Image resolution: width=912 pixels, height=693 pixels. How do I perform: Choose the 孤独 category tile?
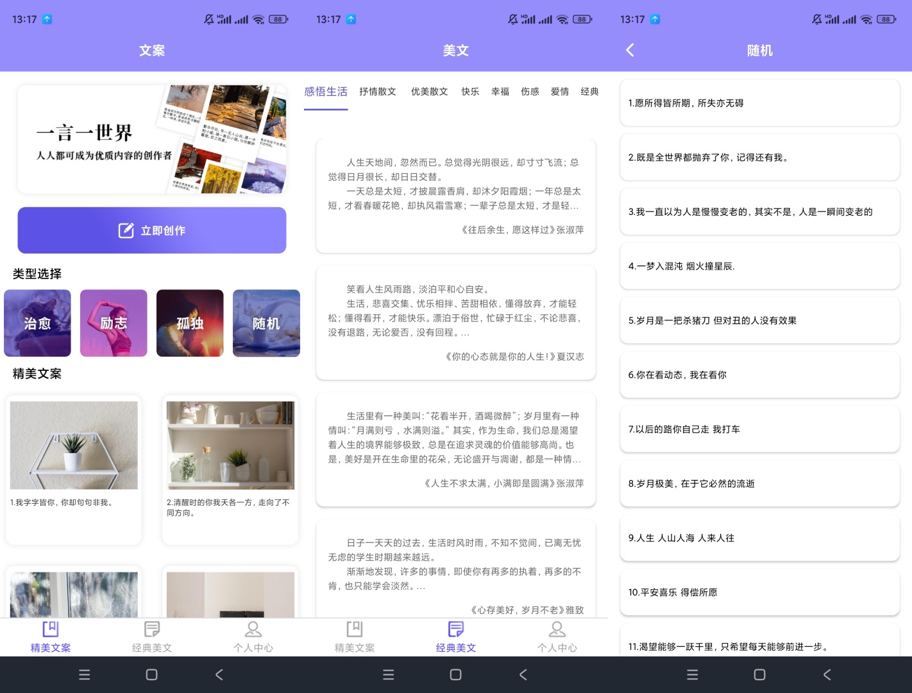pos(190,323)
